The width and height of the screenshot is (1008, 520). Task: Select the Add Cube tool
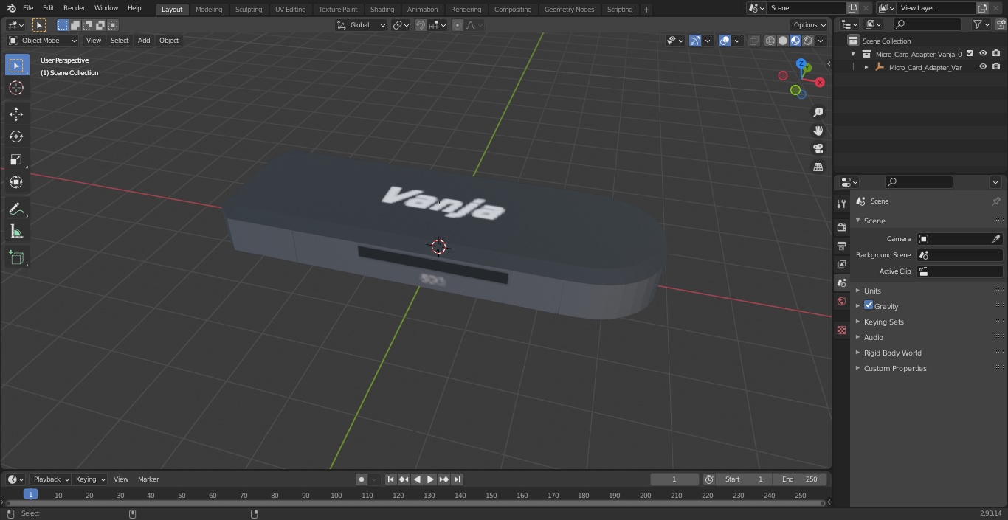pyautogui.click(x=16, y=257)
